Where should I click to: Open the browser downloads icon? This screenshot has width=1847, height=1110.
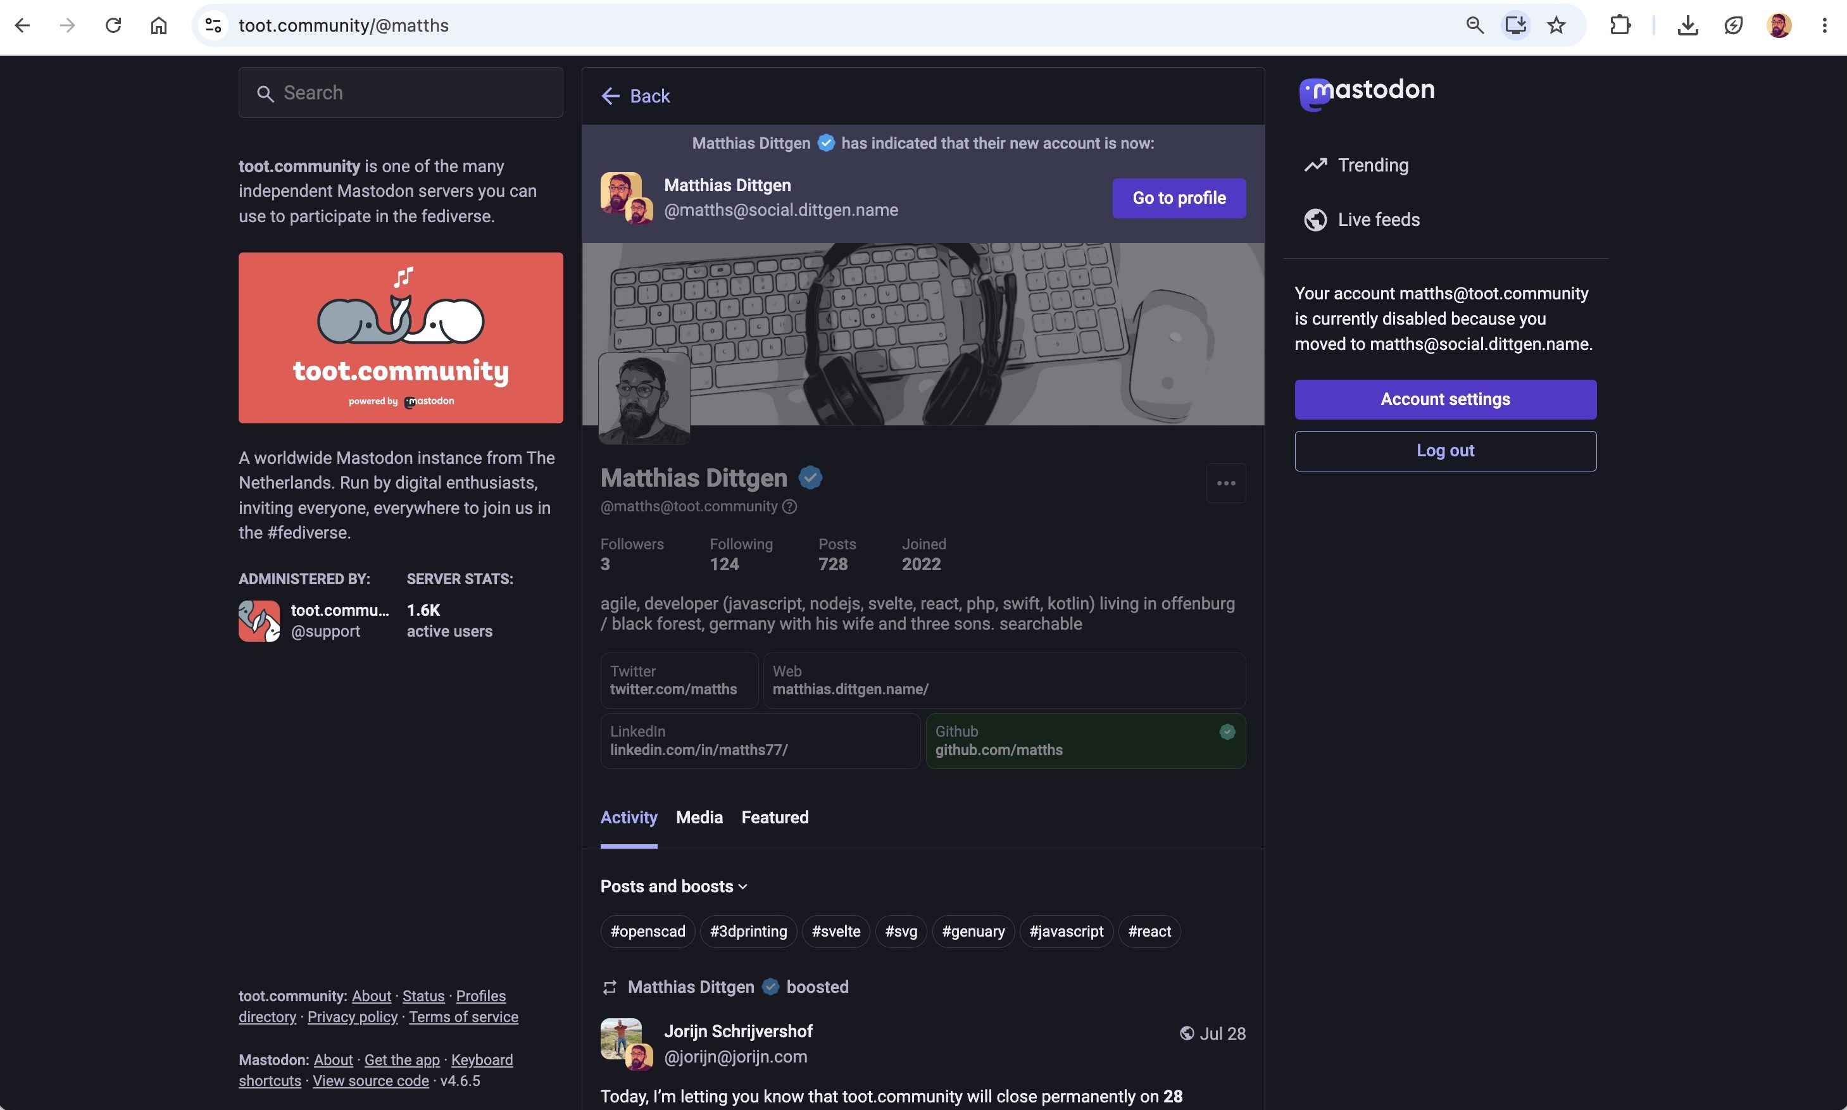point(1687,25)
